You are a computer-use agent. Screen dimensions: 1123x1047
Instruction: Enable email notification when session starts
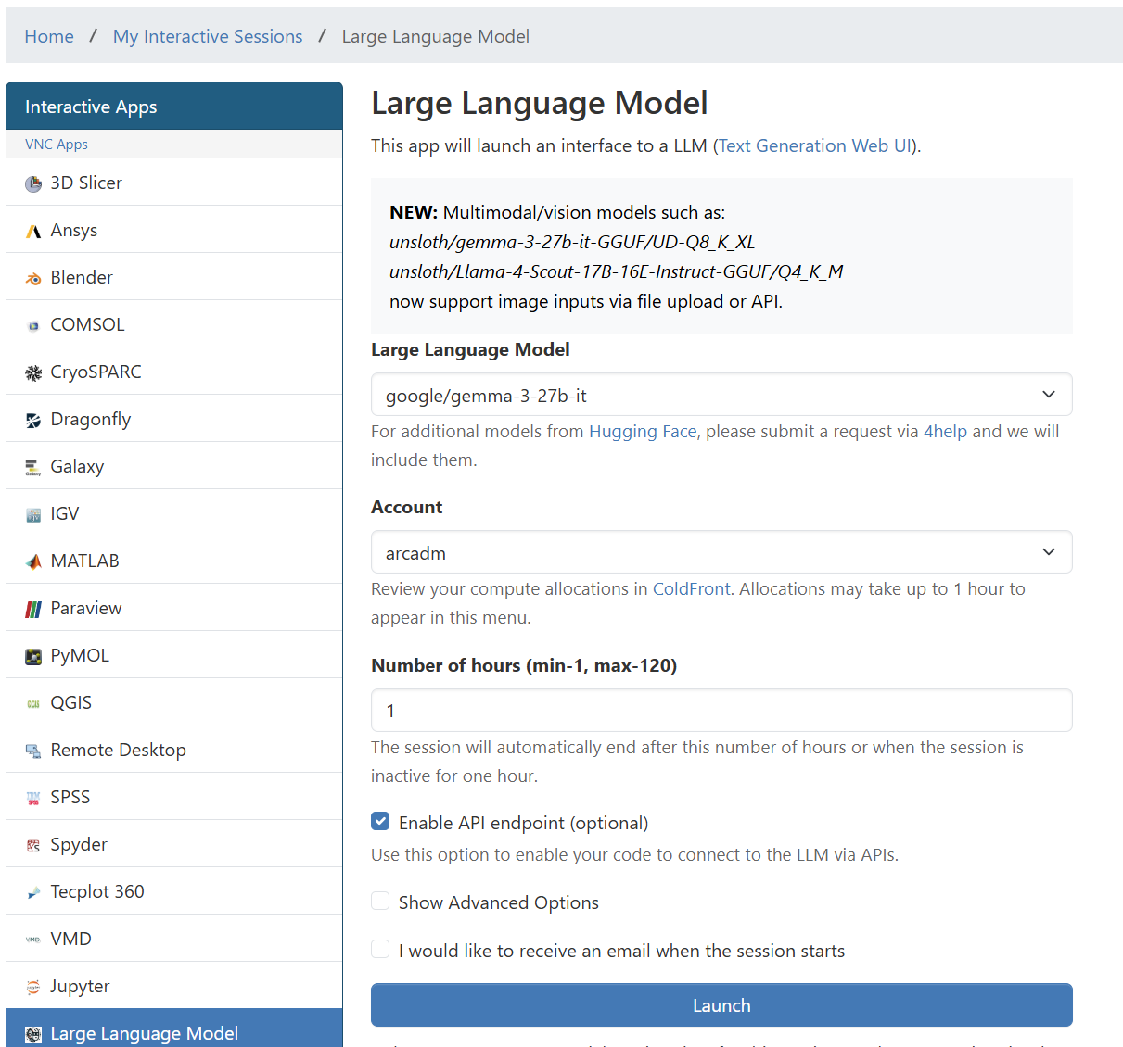[x=380, y=950]
